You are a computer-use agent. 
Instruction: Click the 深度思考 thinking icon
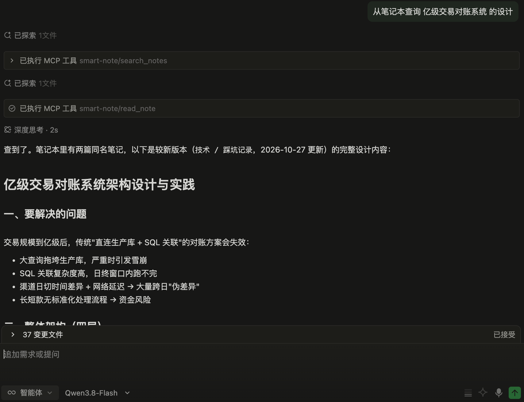pos(8,130)
